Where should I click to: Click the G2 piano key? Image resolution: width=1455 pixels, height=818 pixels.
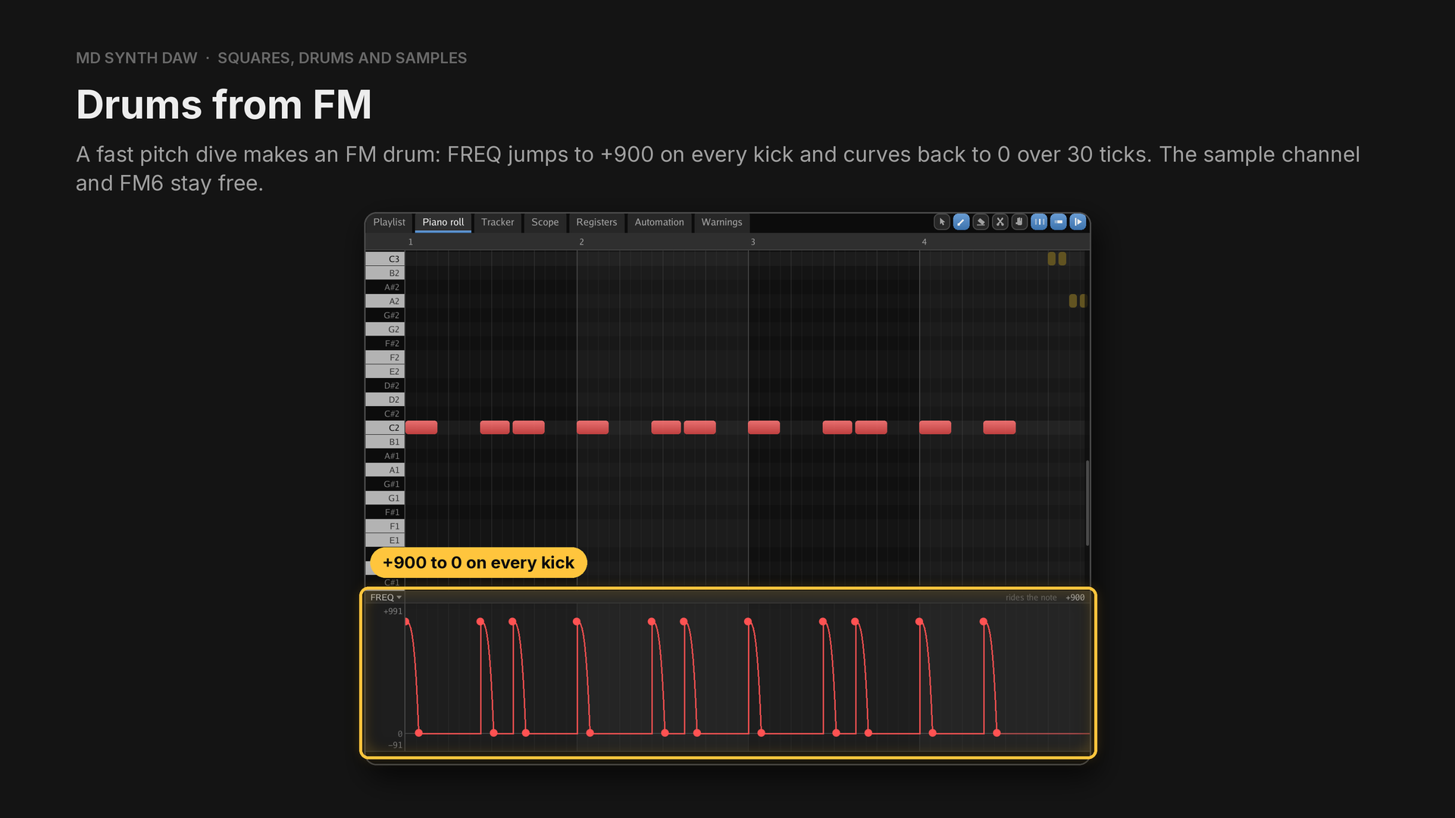385,329
